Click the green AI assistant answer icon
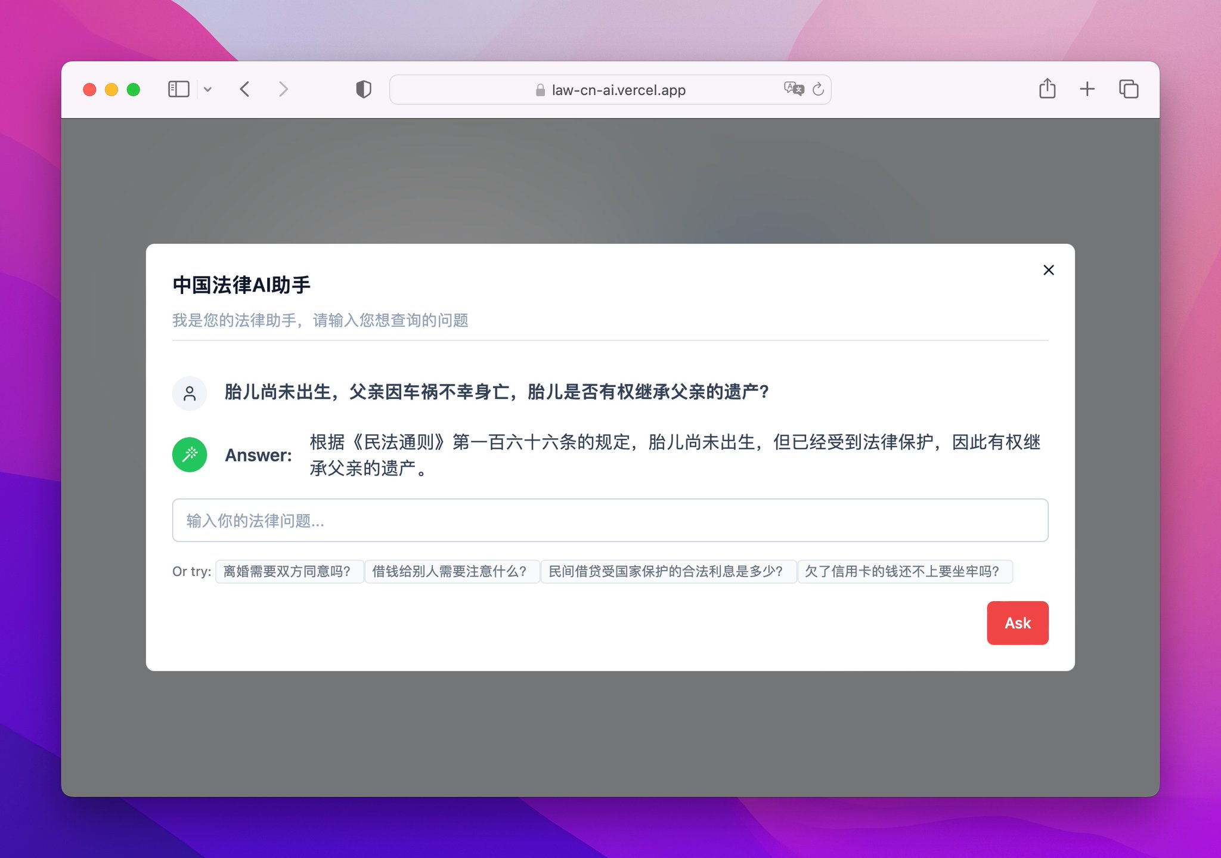 click(190, 454)
